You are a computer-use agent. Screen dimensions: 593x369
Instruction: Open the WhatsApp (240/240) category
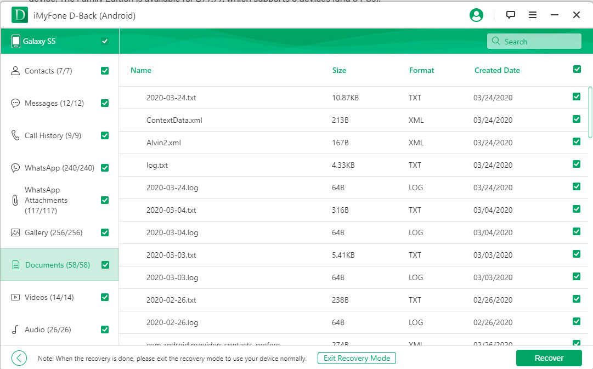[x=59, y=168]
